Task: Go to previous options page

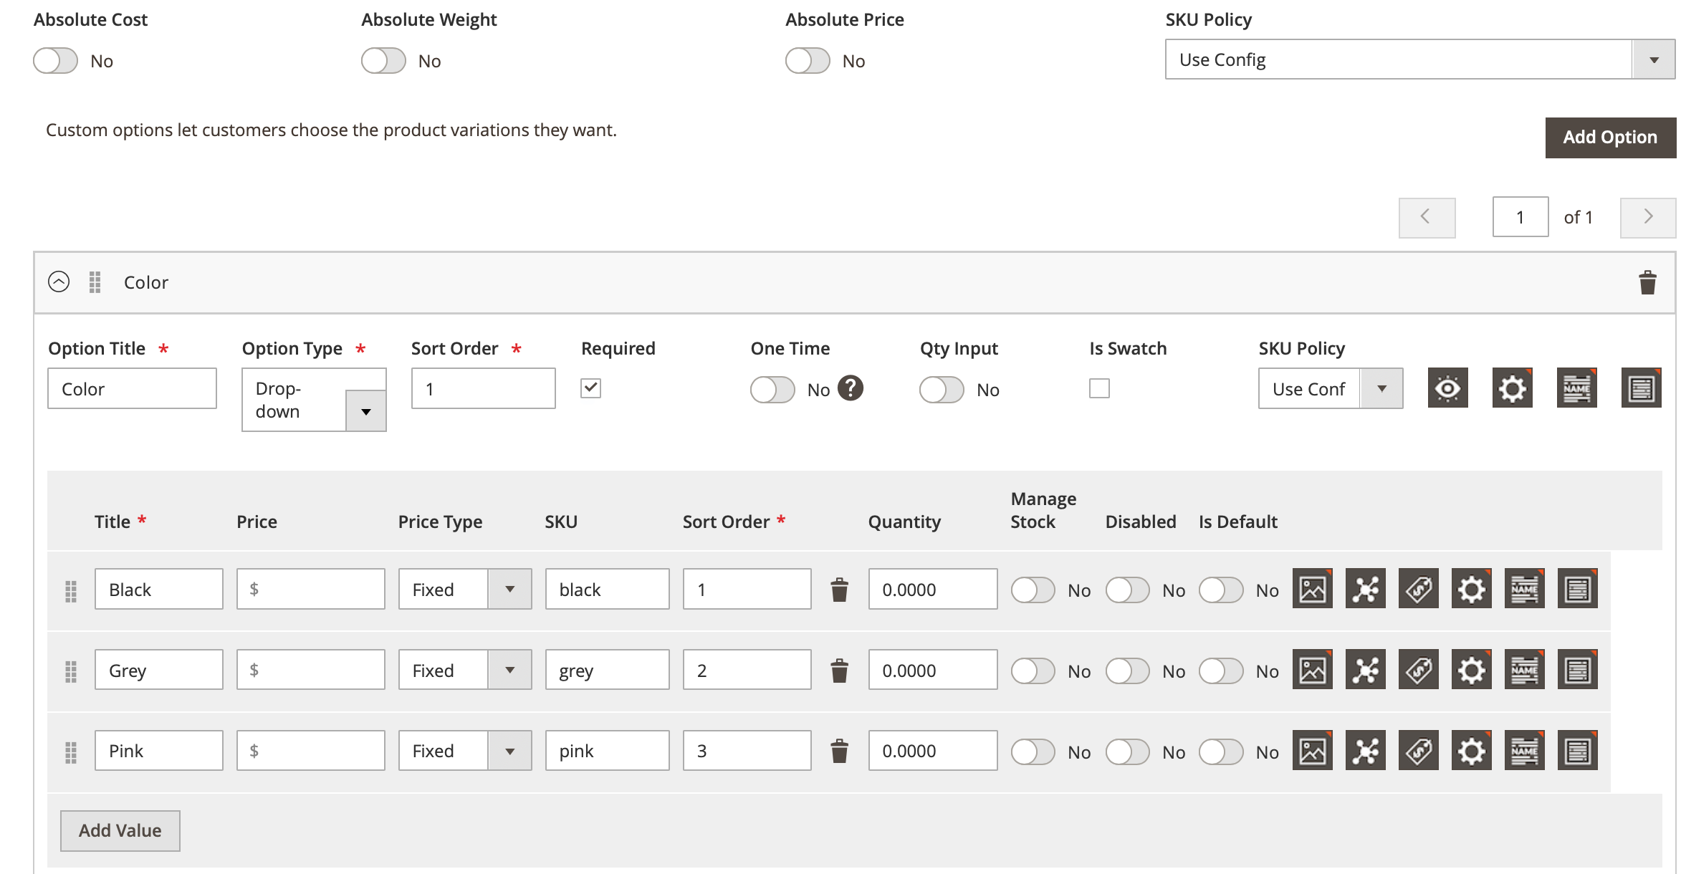Action: (1427, 217)
